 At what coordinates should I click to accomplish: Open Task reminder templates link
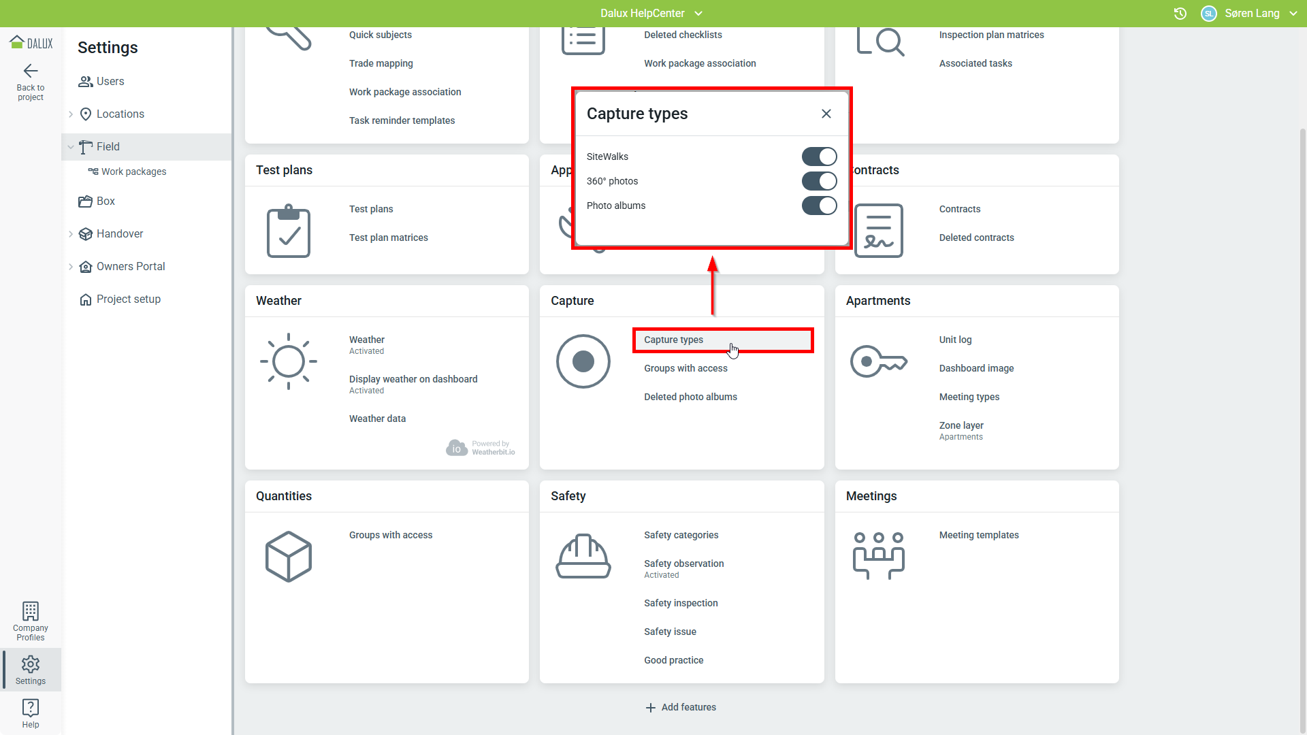point(402,120)
